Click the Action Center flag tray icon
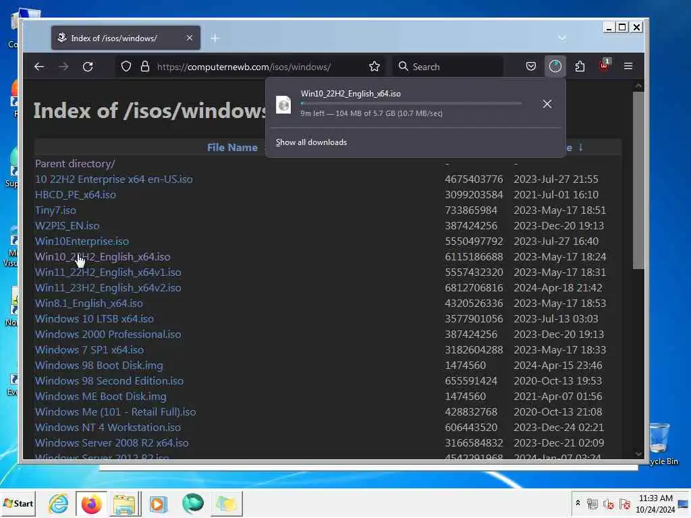This screenshot has height=518, width=691. tap(624, 504)
